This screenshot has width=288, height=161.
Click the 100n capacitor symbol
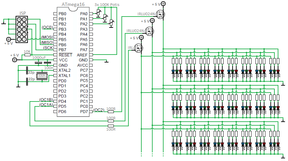coord(47,63)
